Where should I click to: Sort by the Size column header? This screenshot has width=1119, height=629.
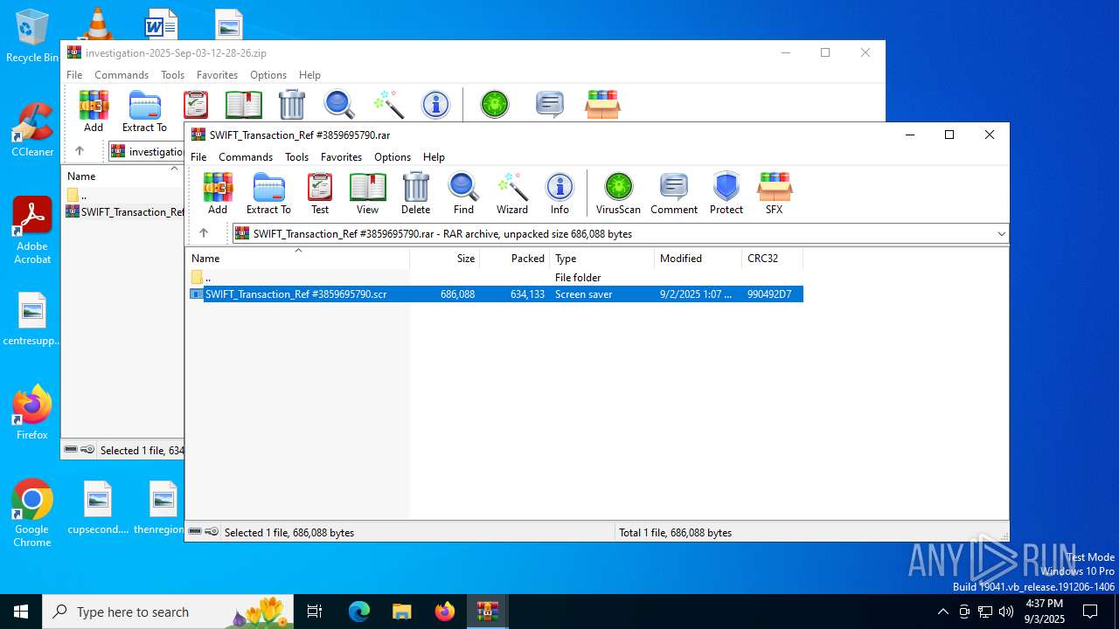tap(445, 259)
